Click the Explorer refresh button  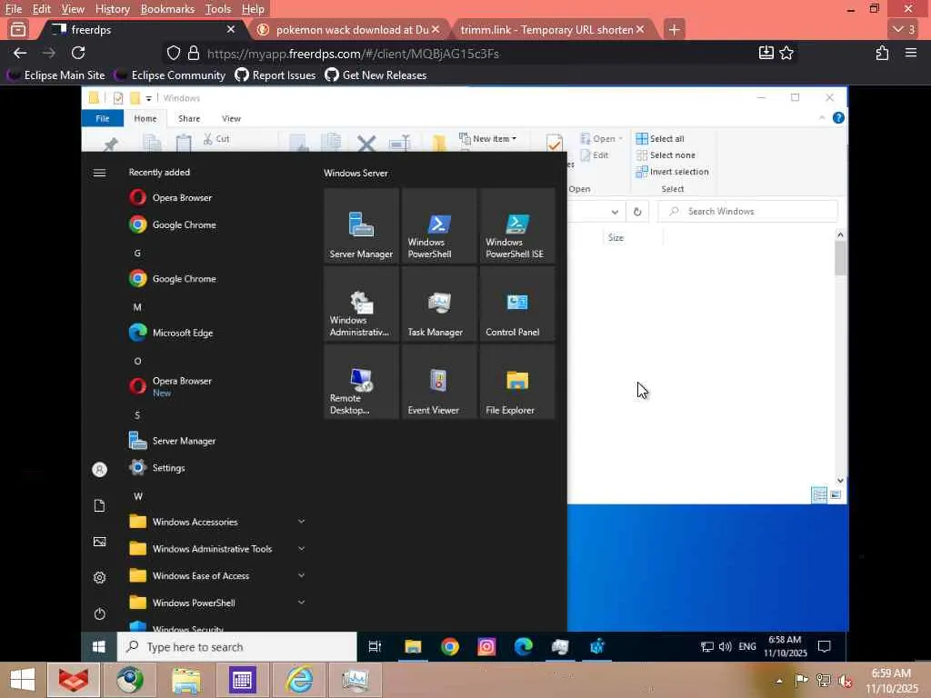[637, 212]
